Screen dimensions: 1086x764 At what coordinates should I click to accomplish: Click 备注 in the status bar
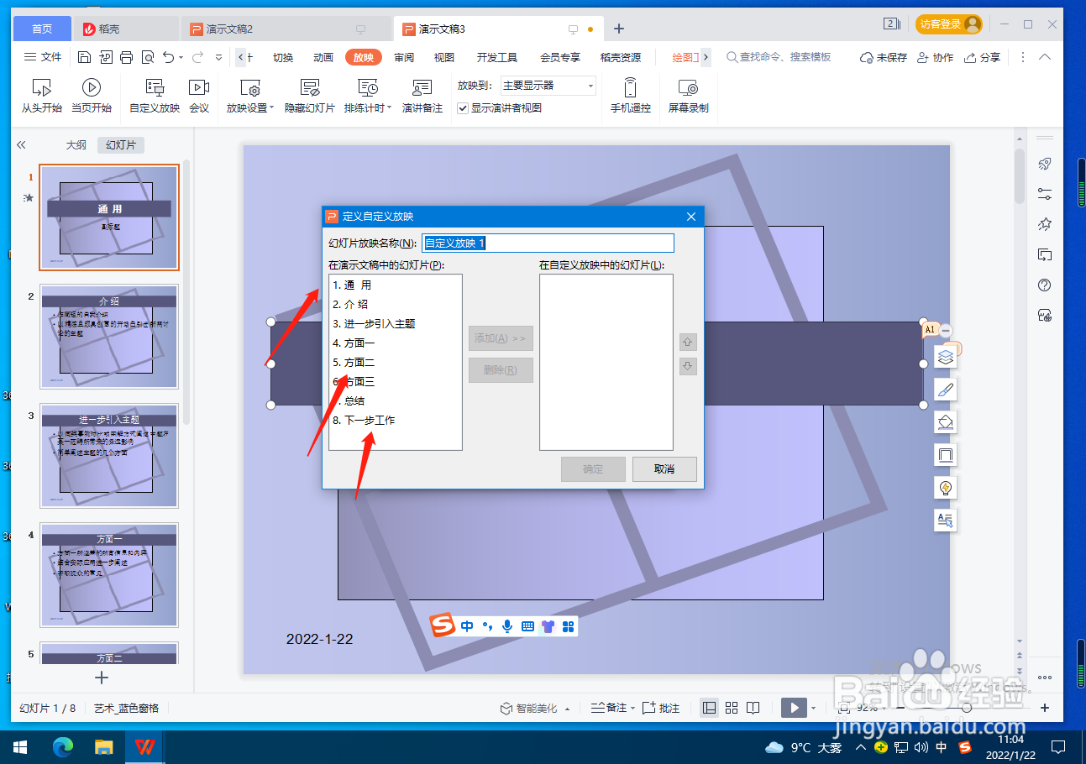pos(609,708)
